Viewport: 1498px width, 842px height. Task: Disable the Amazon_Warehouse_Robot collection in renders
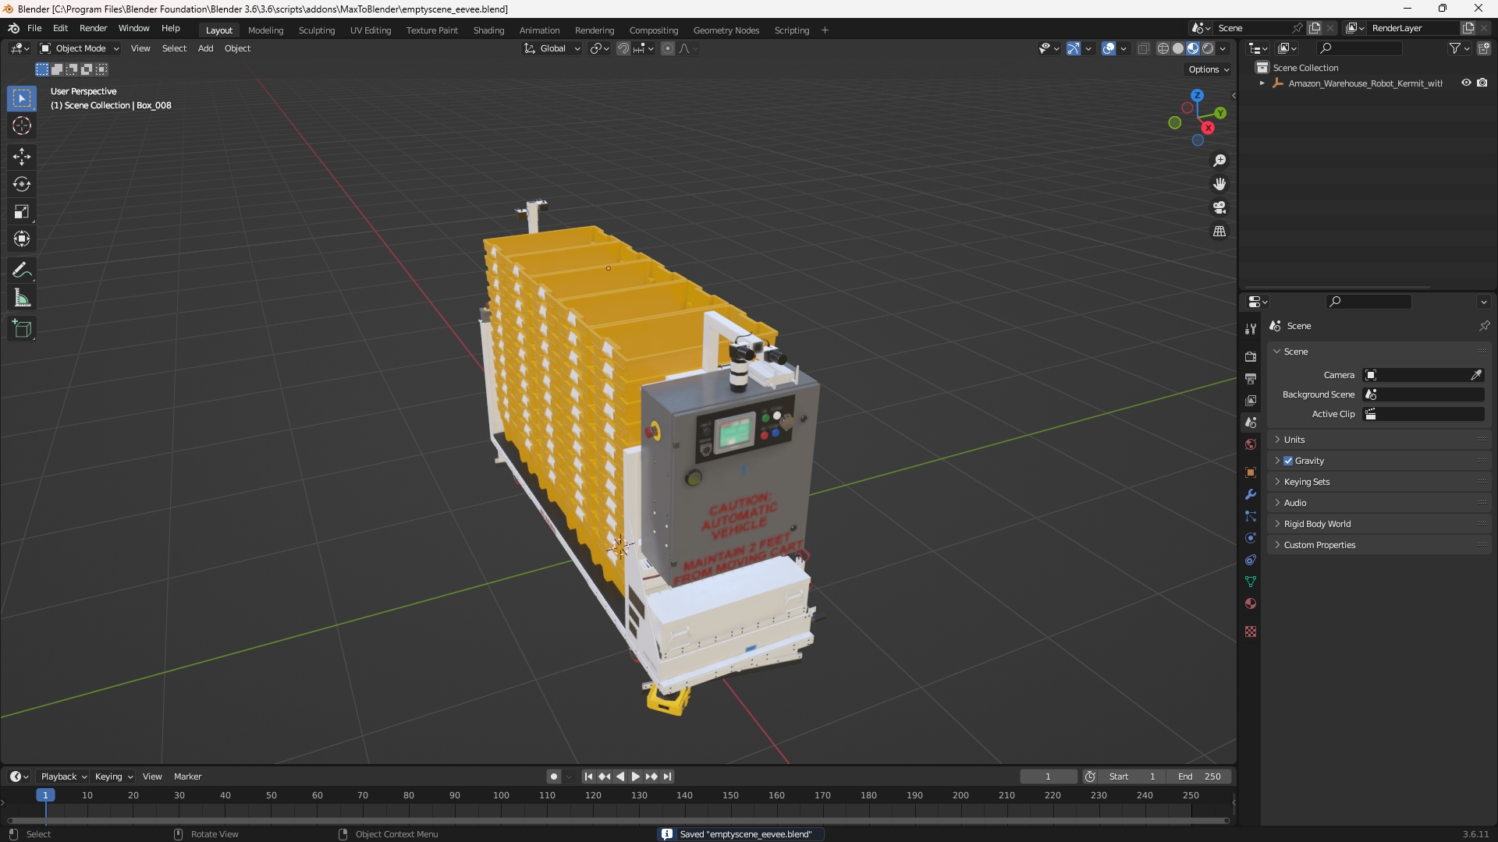[1482, 83]
